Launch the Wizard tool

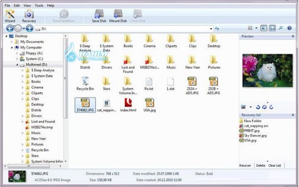10,16
